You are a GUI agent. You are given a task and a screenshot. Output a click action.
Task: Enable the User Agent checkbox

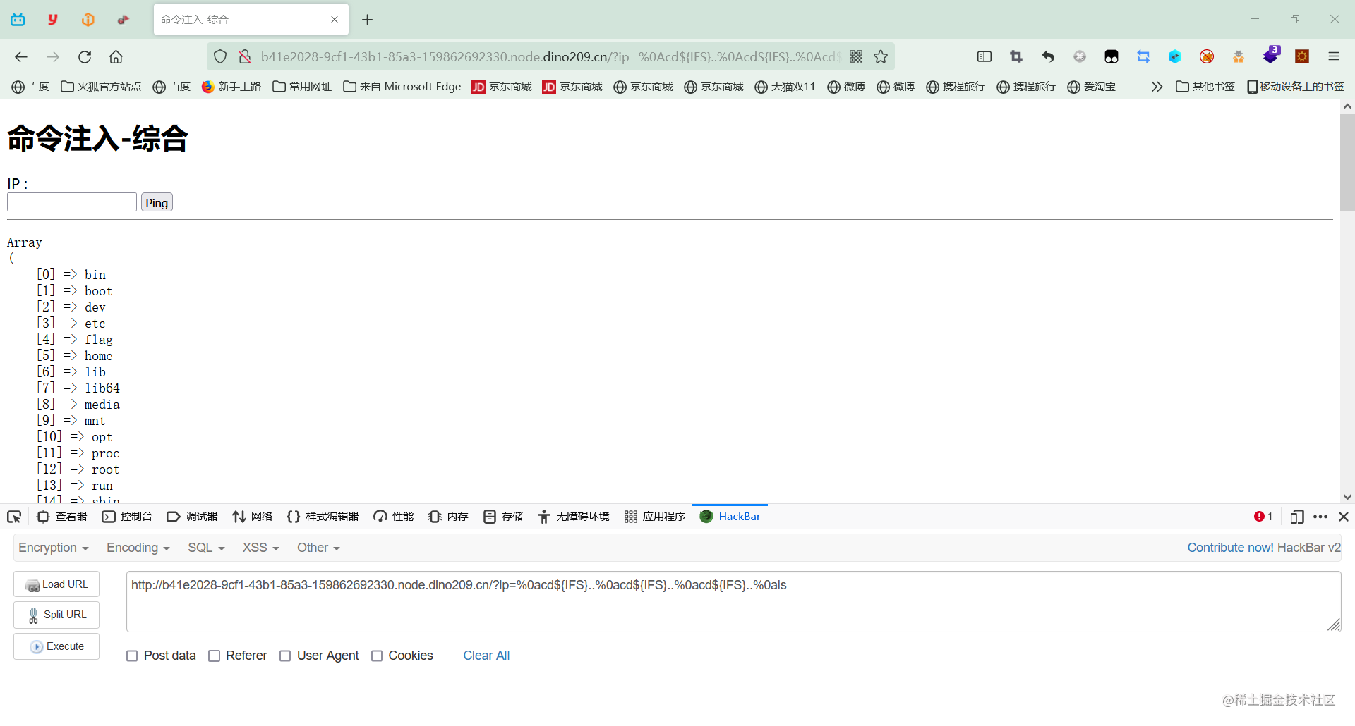pyautogui.click(x=285, y=656)
